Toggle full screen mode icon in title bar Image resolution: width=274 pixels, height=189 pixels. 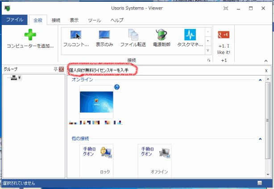point(226,8)
